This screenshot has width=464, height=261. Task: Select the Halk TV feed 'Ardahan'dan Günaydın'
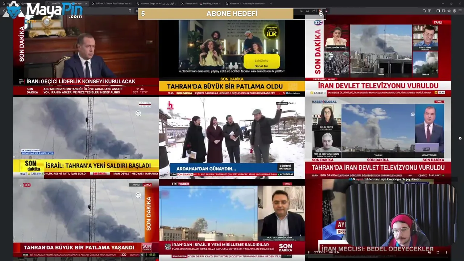click(x=232, y=138)
